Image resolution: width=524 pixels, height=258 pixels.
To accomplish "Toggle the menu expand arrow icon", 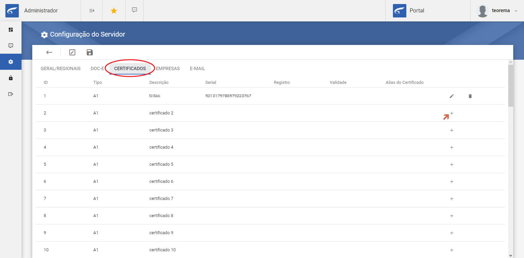I will point(92,11).
